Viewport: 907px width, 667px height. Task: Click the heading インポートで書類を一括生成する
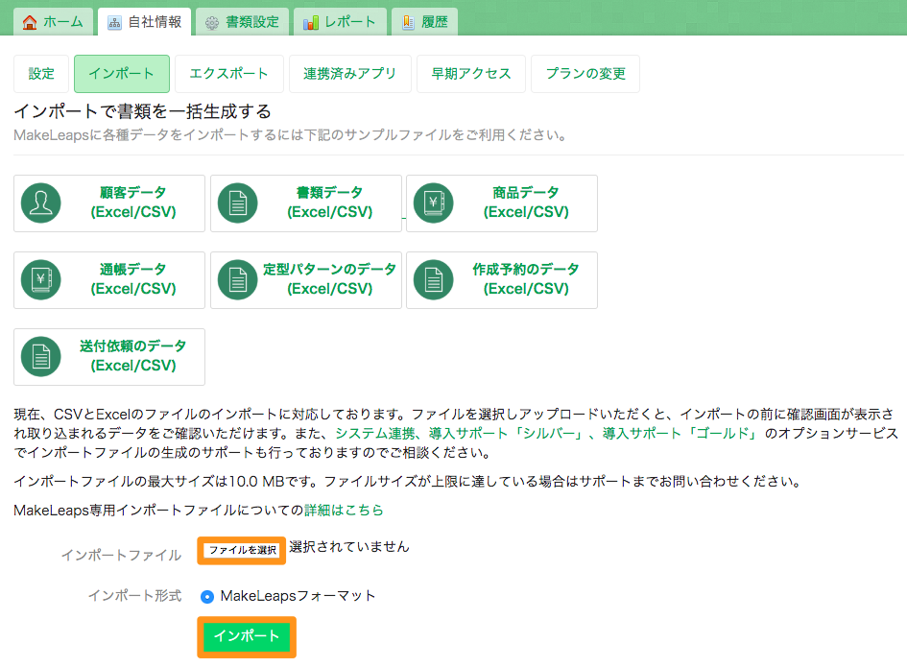tap(142, 111)
